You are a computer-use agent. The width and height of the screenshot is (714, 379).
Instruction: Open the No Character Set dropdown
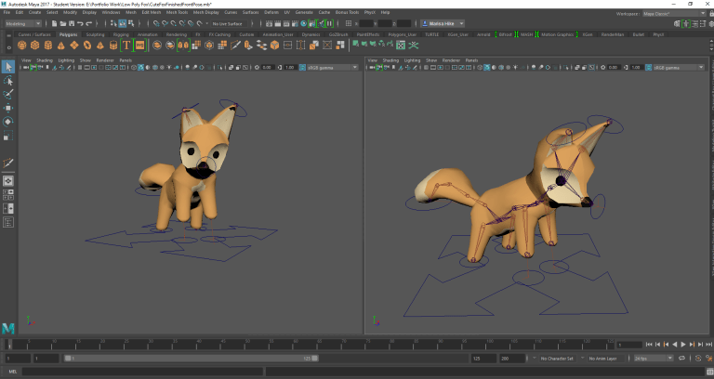point(558,359)
